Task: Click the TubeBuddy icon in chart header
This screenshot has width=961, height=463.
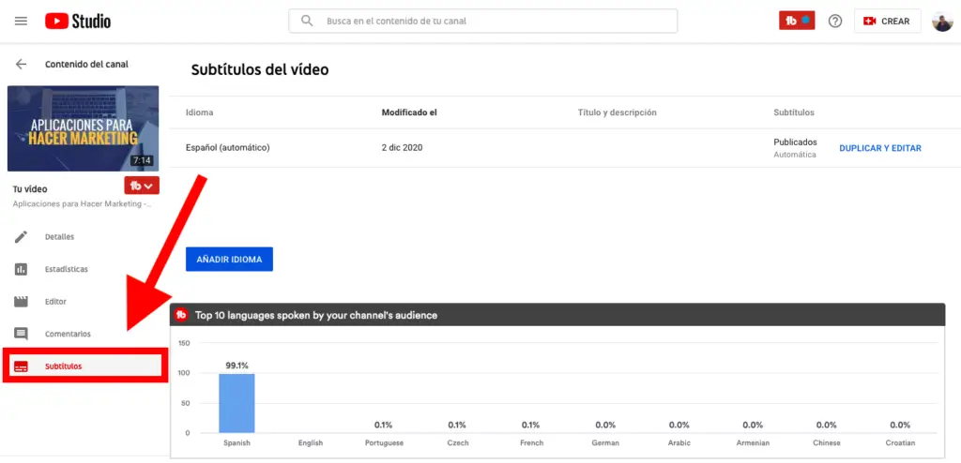Action: pyautogui.click(x=181, y=316)
